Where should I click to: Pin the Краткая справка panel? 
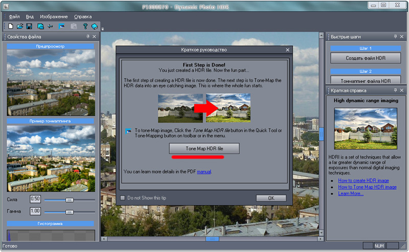(395, 90)
